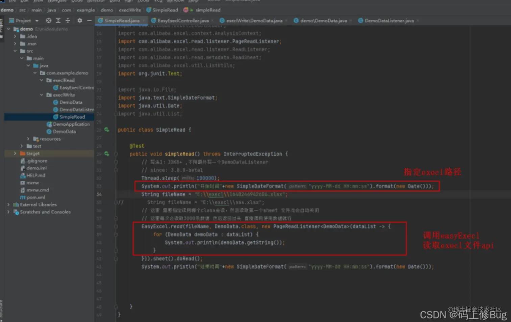Viewport: 511px width, 322px height.
Task: Click example in the breadcrumb navigation bar
Action: coord(86,10)
